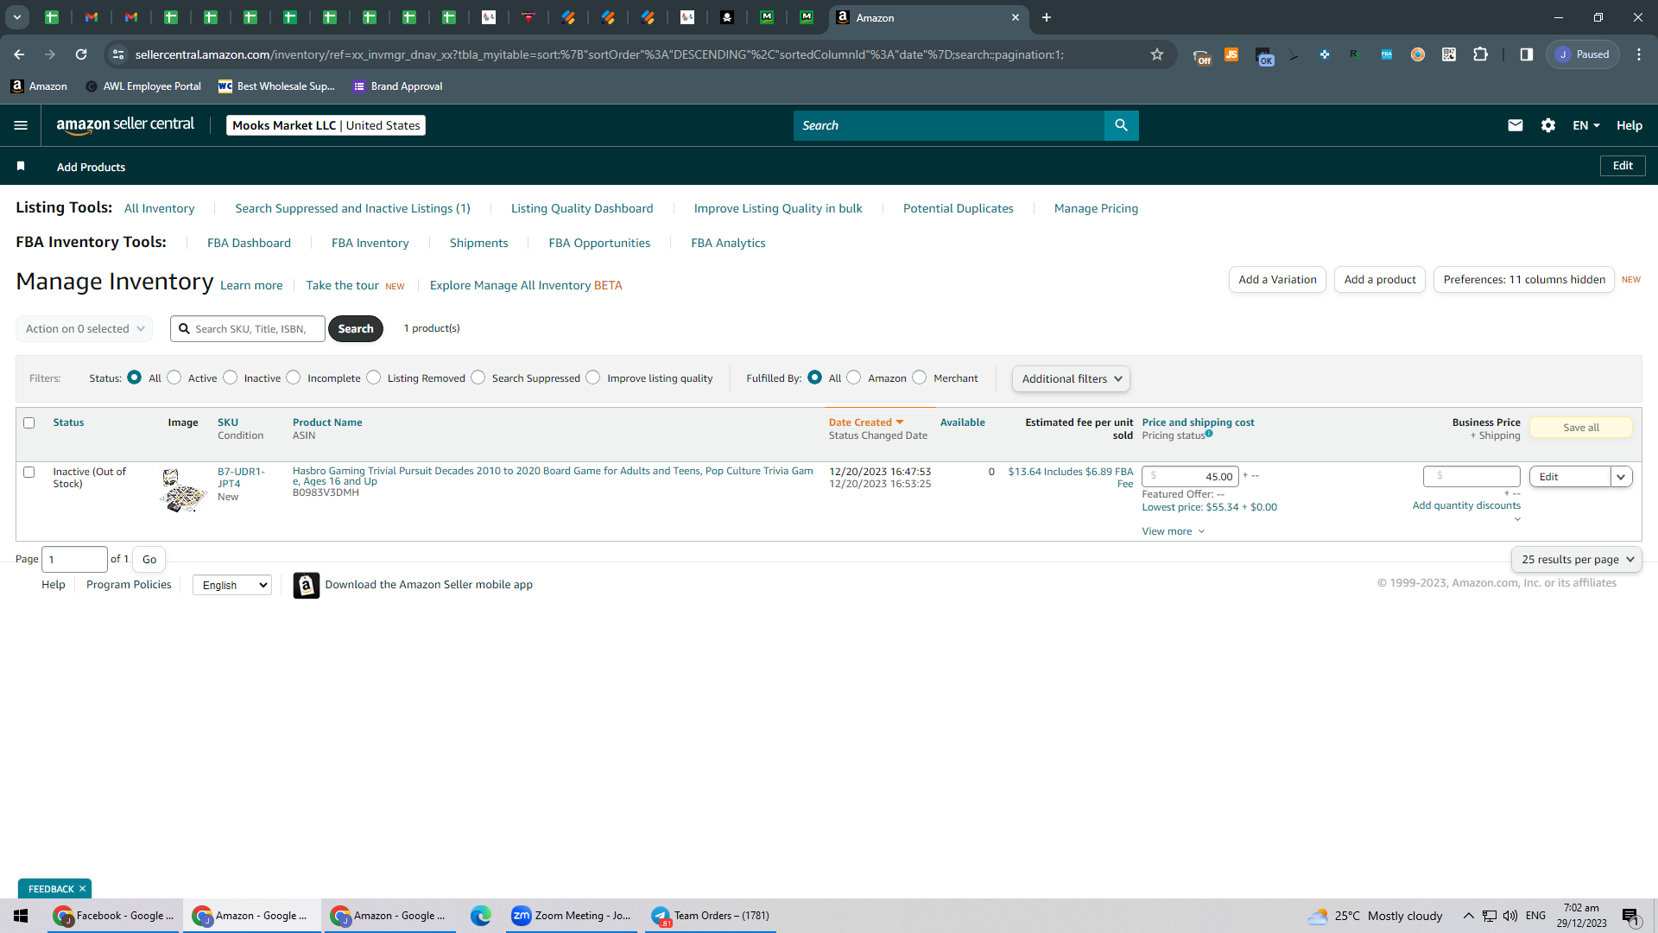Go back to the previous page

[x=19, y=54]
